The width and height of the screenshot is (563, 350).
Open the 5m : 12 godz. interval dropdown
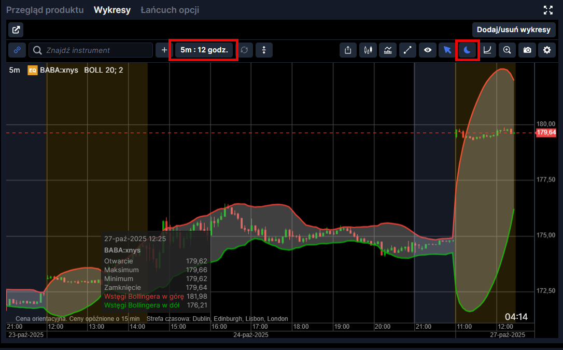point(204,50)
